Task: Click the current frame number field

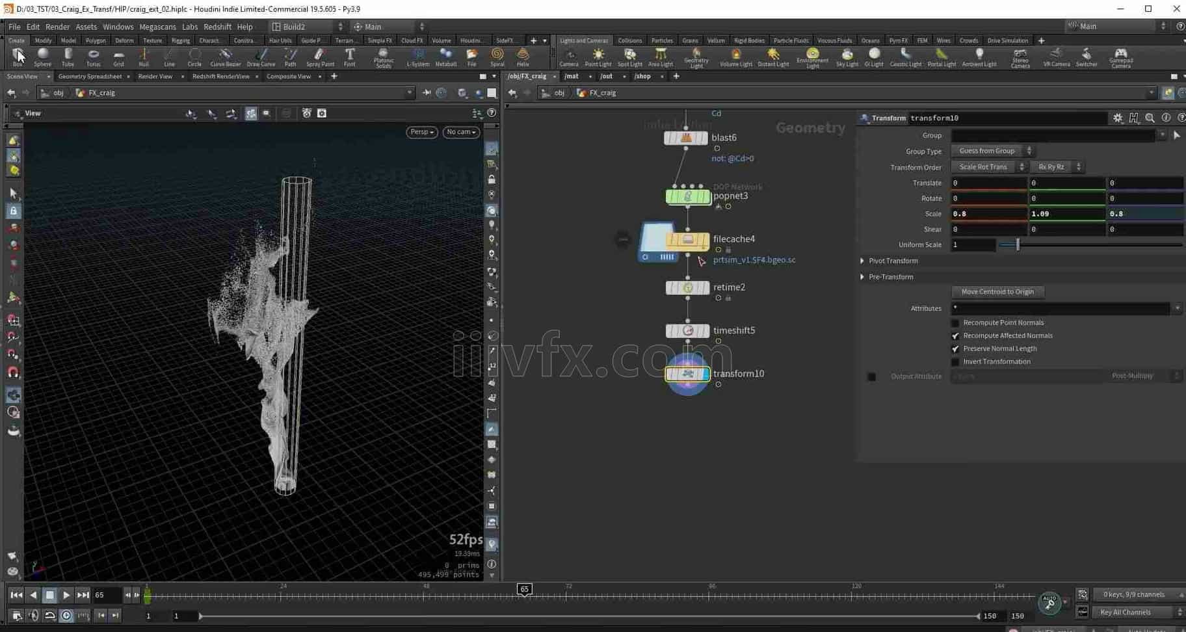Action: (x=107, y=595)
